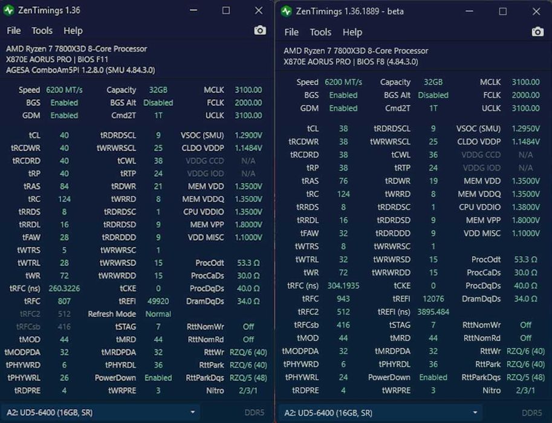This screenshot has height=423, width=552.
Task: Maximize the ZenTimings 1.36 window
Action: tap(226, 10)
